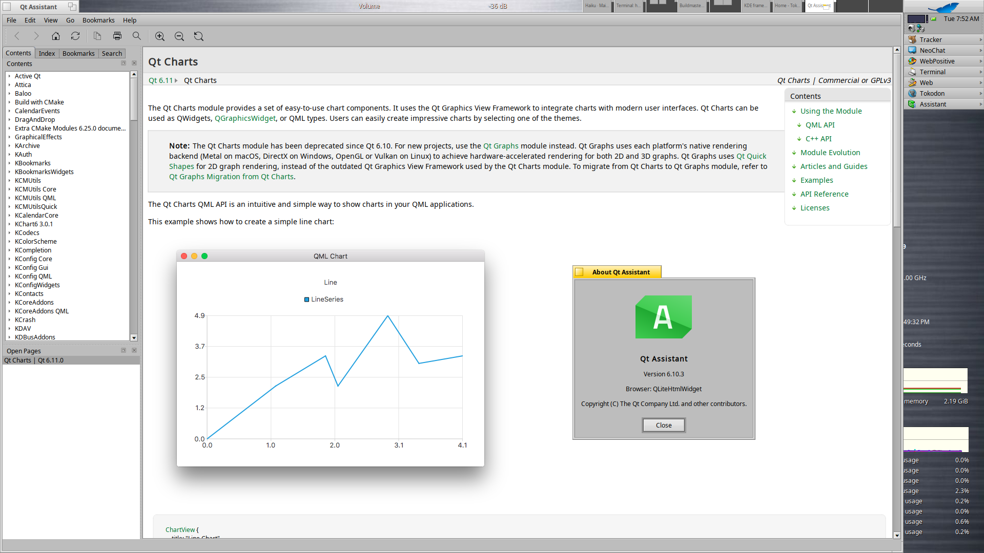
Task: Go back with the left arrow toolbar icon
Action: point(17,36)
